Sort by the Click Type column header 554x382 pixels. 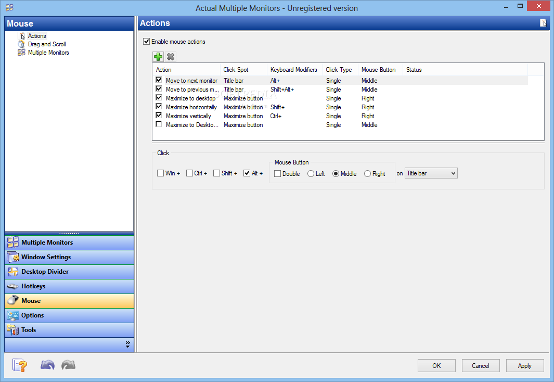pos(340,70)
